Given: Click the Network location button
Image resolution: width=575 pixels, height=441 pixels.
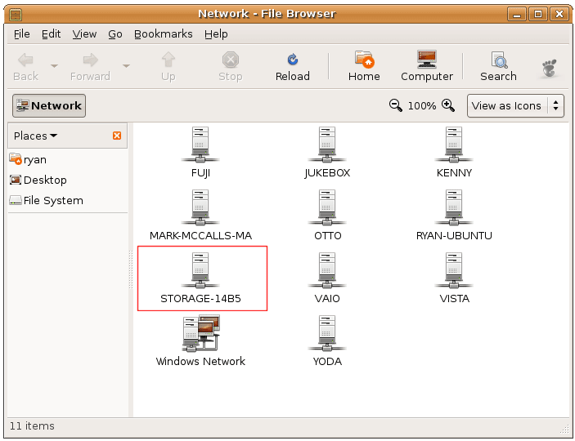Looking at the screenshot, I should [49, 105].
